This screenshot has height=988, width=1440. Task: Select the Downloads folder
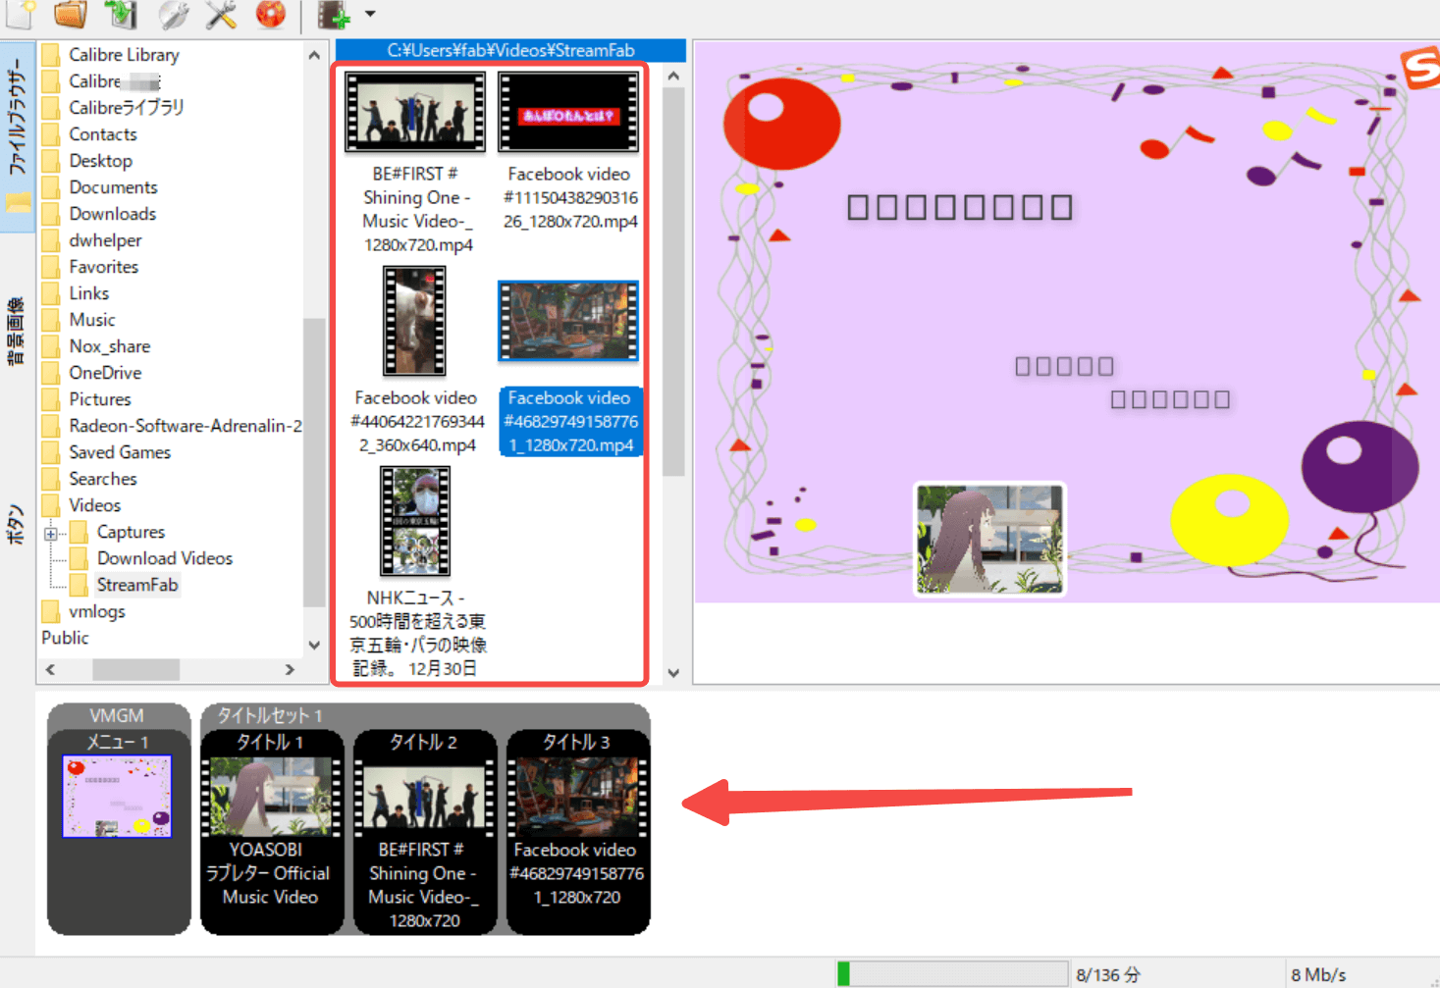click(x=112, y=214)
